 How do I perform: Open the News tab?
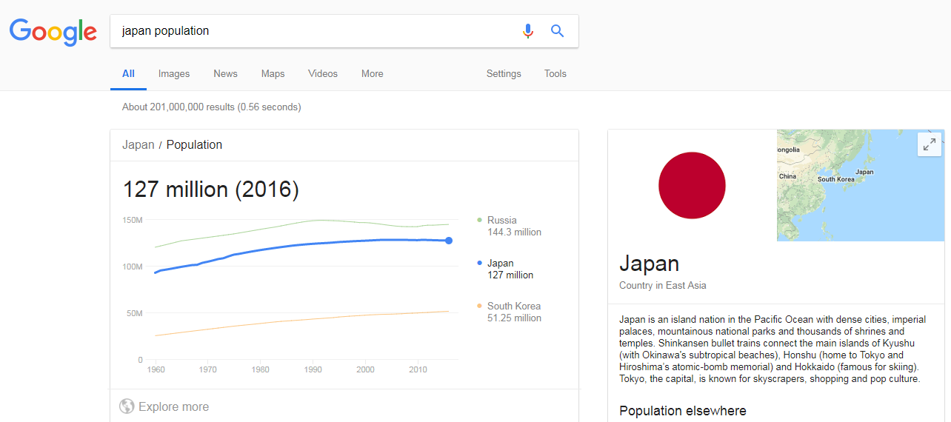tap(225, 74)
